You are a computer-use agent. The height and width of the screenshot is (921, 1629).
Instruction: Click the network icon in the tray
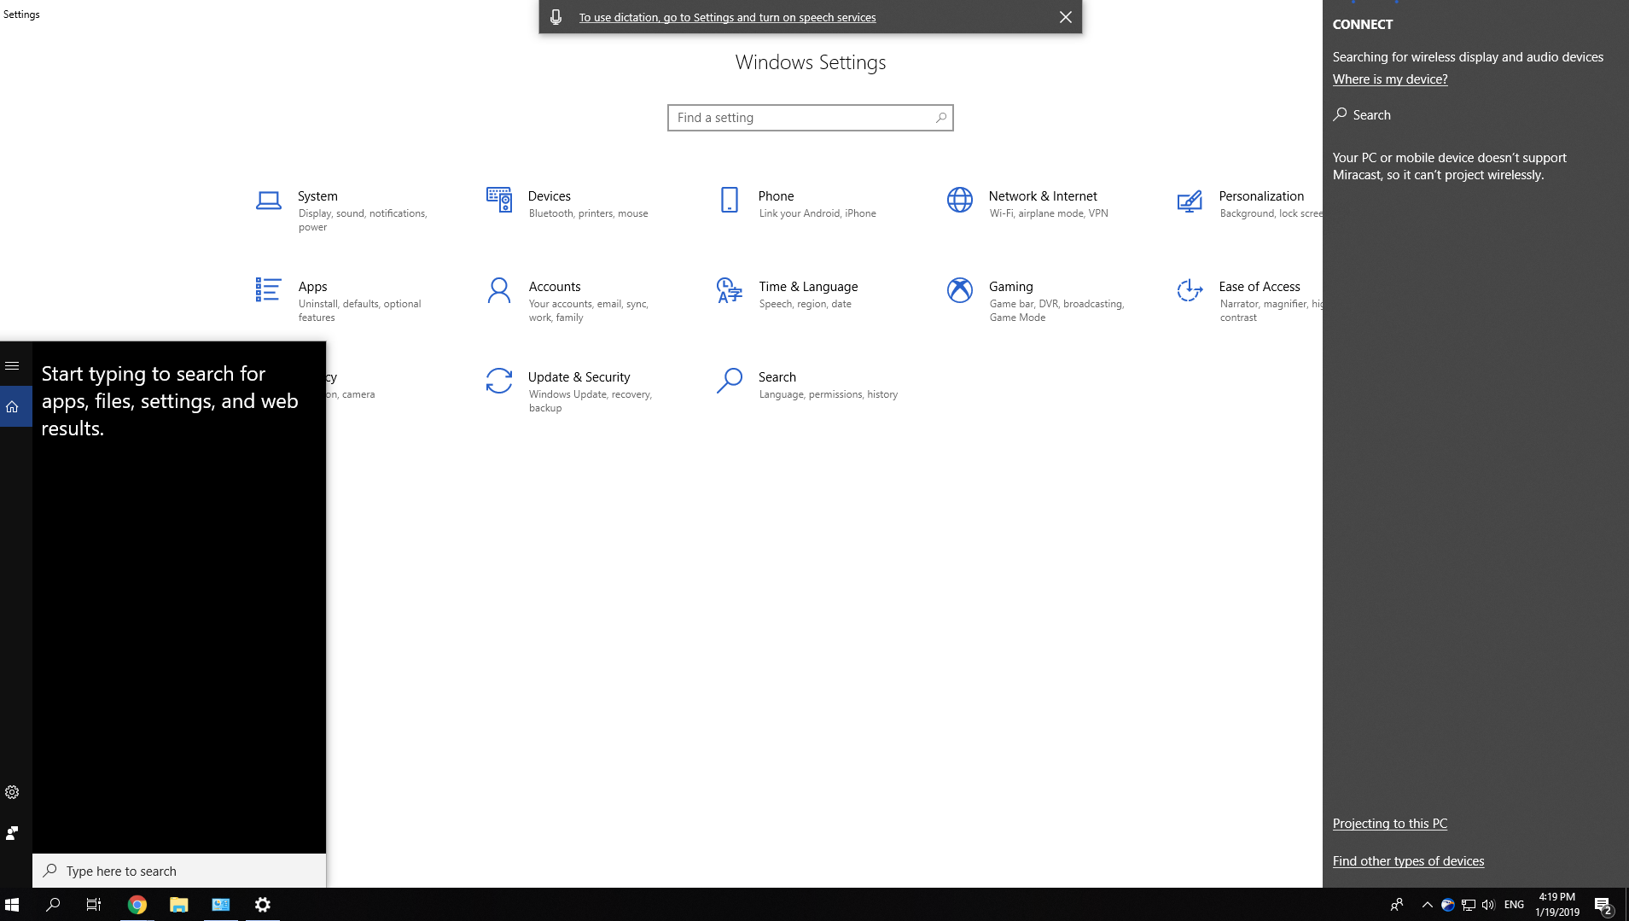tap(1469, 905)
